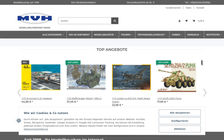Click the Konfigurieren cookie button
This screenshot has width=224, height=140.
click(180, 121)
